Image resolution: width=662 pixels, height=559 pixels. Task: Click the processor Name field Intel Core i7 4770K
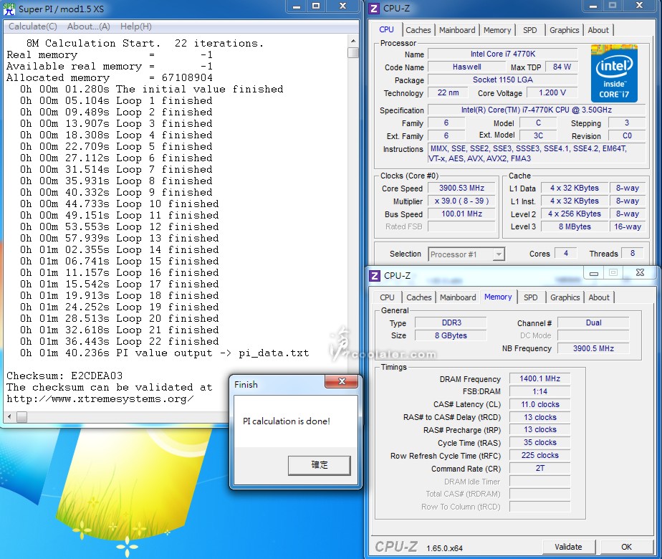tap(502, 54)
